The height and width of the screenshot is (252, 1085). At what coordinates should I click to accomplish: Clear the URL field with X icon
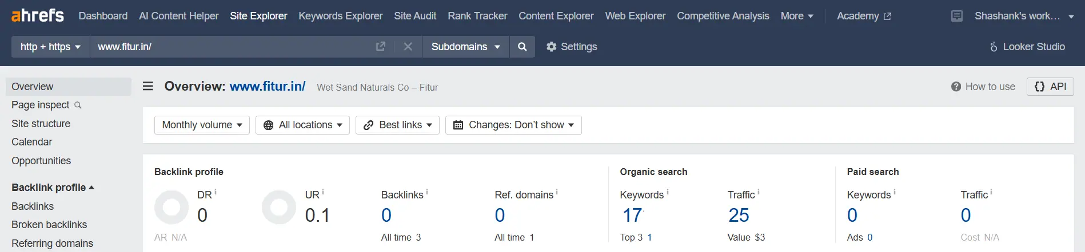(408, 47)
